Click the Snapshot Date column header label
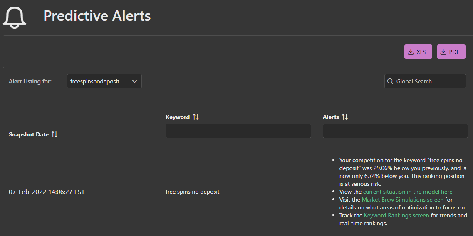 (29, 134)
